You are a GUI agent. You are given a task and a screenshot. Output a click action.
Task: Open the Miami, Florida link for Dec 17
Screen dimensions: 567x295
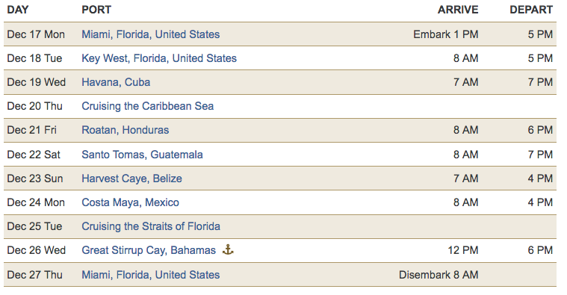coord(150,34)
